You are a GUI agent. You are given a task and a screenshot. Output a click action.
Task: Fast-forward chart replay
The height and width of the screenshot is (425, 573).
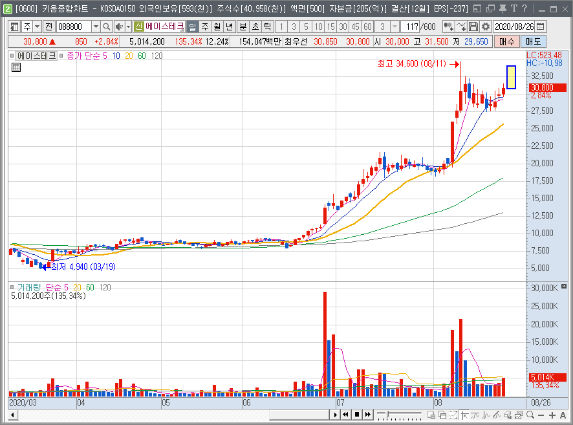[x=367, y=415]
